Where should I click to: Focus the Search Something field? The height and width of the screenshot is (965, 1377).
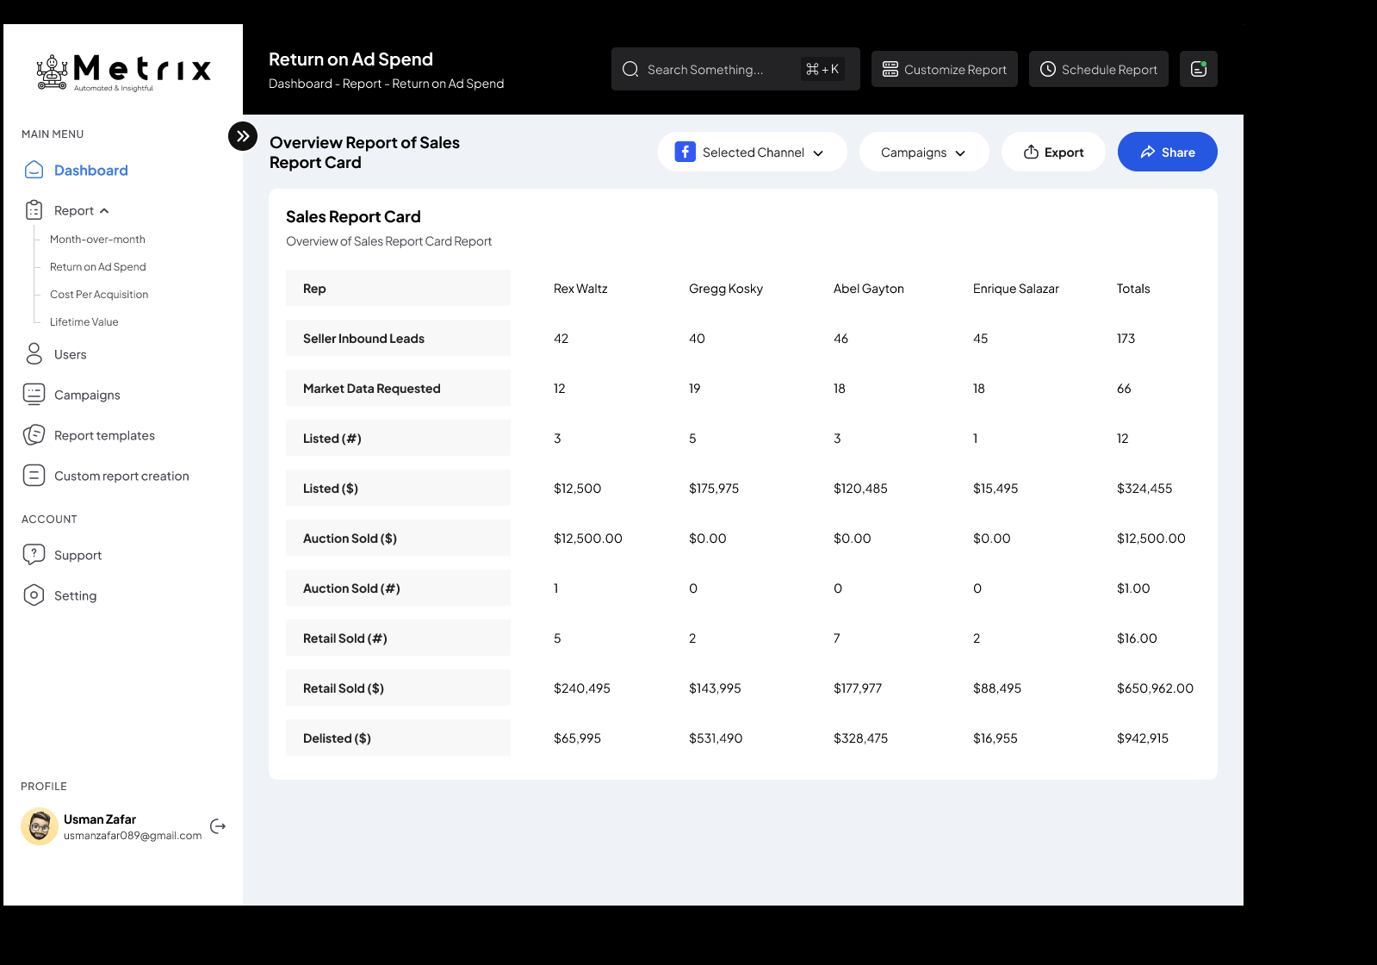coord(735,69)
